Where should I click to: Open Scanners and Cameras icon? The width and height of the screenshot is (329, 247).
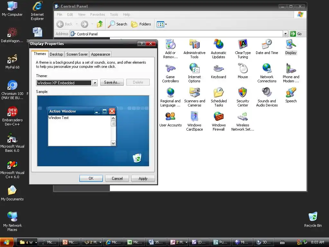tap(194, 97)
